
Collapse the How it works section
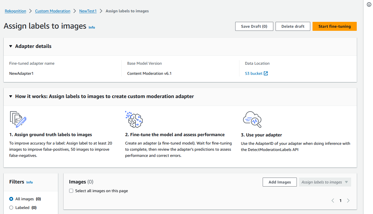tap(10, 96)
